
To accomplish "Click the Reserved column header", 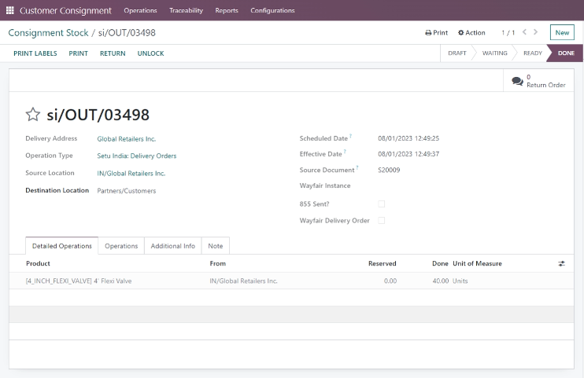I will pyautogui.click(x=383, y=263).
